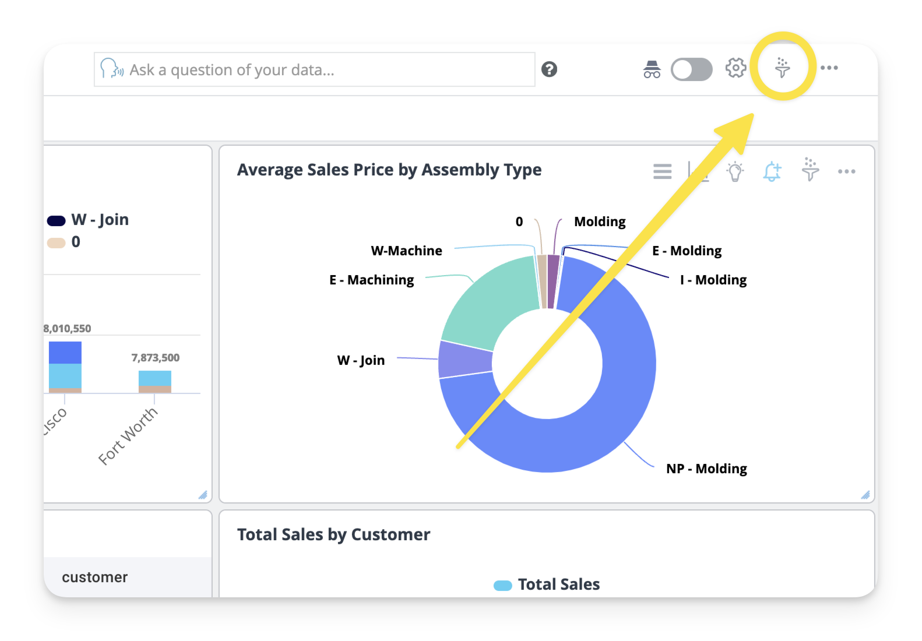Click the Ask a question search field
Viewport: 922px width, 641px height.
pos(315,70)
